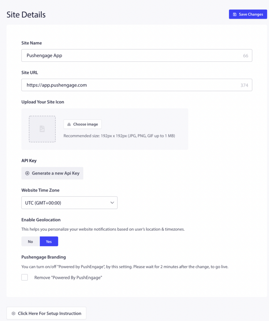Click the gear icon beside Setup Instruction

coord(13,313)
